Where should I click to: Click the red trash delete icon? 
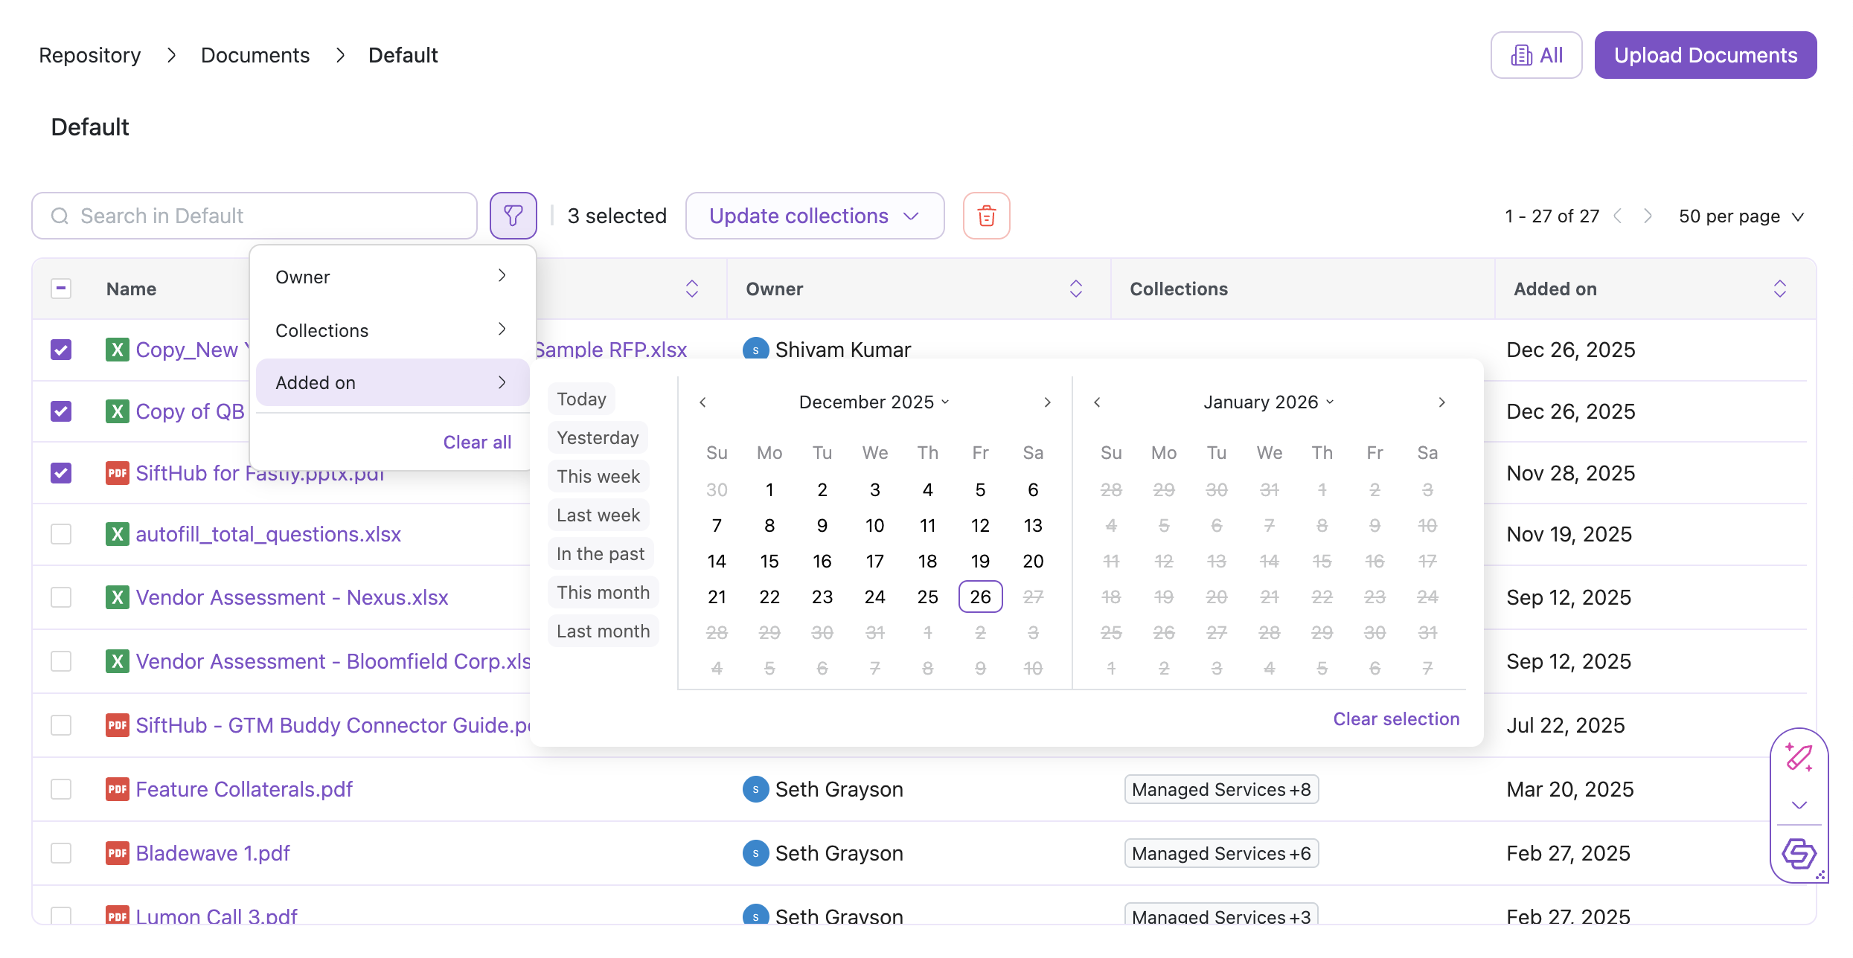[x=986, y=216]
